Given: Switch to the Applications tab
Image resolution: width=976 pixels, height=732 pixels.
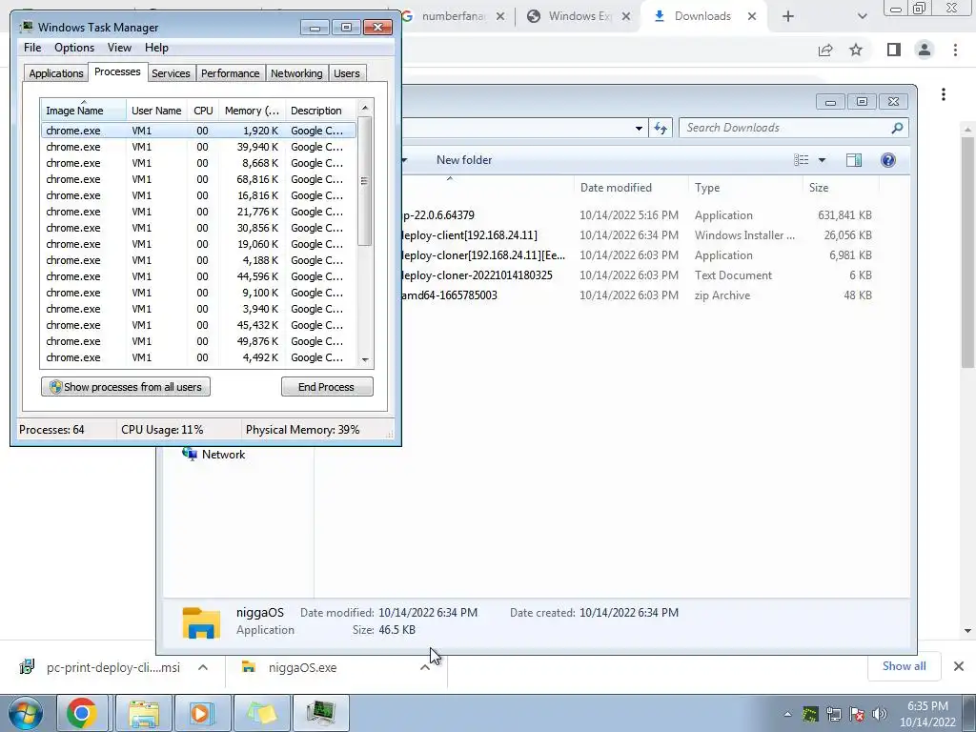Looking at the screenshot, I should pos(56,73).
